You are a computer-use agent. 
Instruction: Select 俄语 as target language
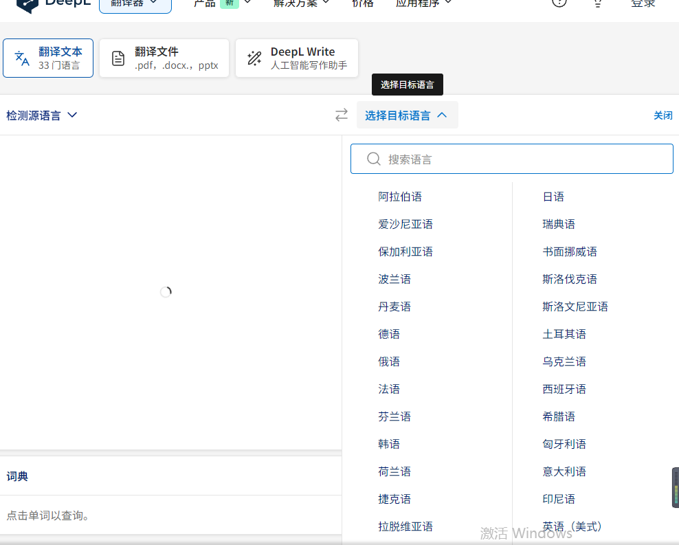(389, 362)
